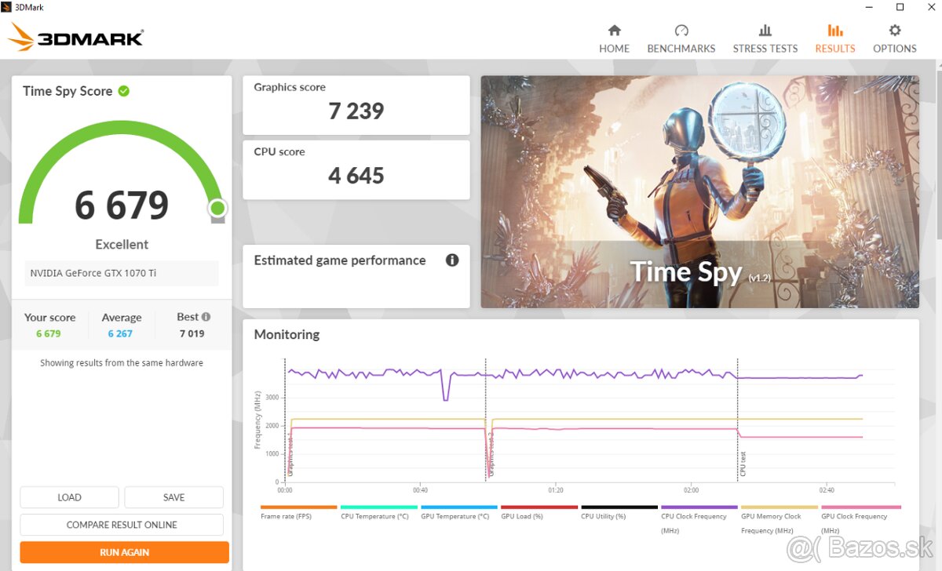Screen dimensions: 942x571
Task: Click the LOAD button
Action: pyautogui.click(x=69, y=497)
